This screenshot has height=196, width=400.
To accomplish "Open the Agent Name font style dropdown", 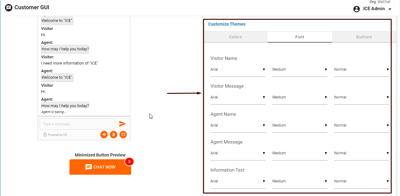I will click(x=361, y=126).
